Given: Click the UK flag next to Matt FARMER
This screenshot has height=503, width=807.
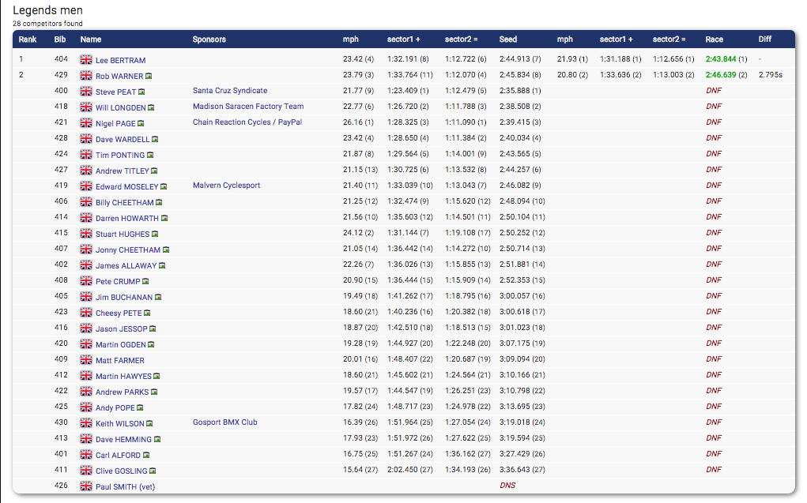Looking at the screenshot, I should (86, 360).
